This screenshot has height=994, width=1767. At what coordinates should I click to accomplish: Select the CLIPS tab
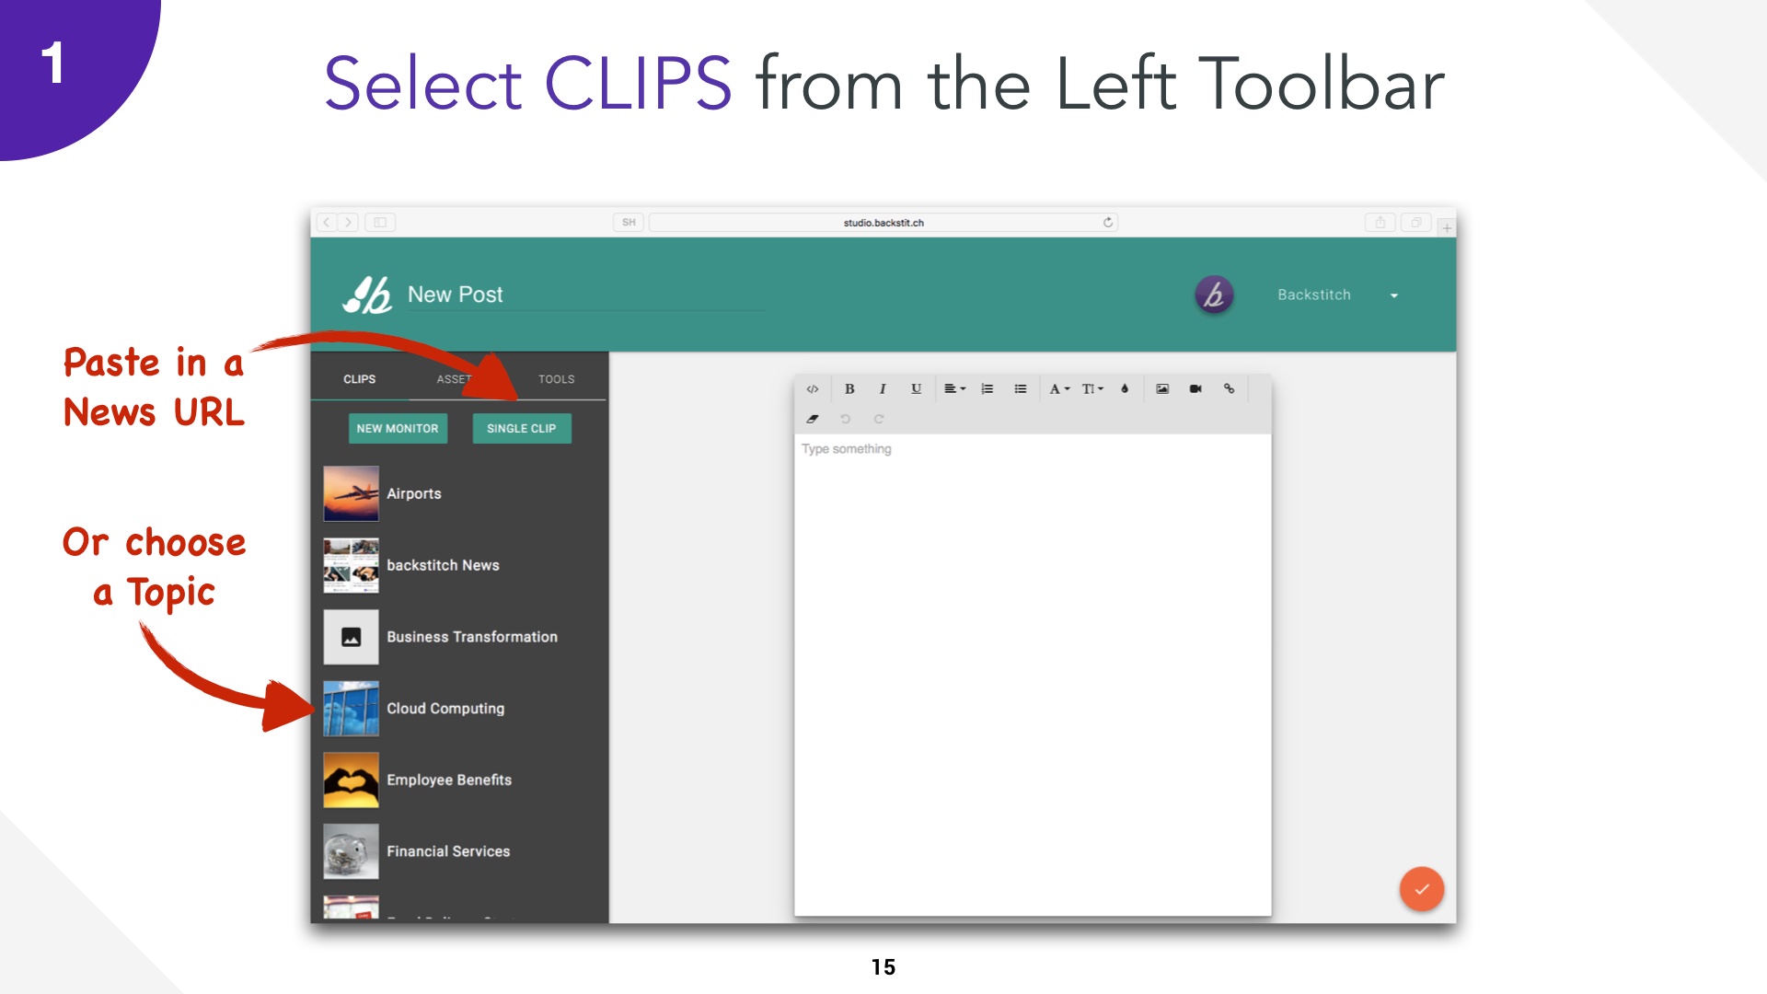pos(361,377)
